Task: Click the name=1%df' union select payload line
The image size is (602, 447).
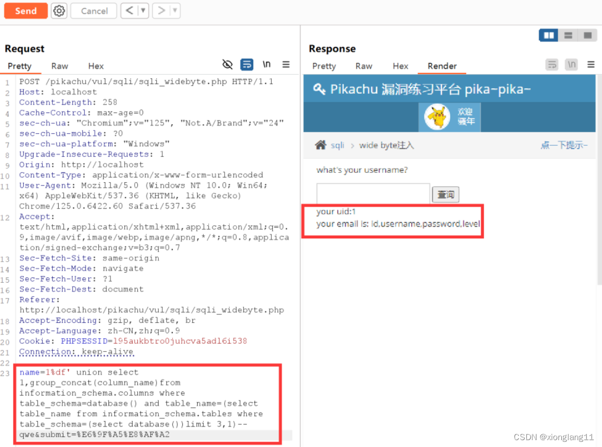Action: [x=79, y=372]
